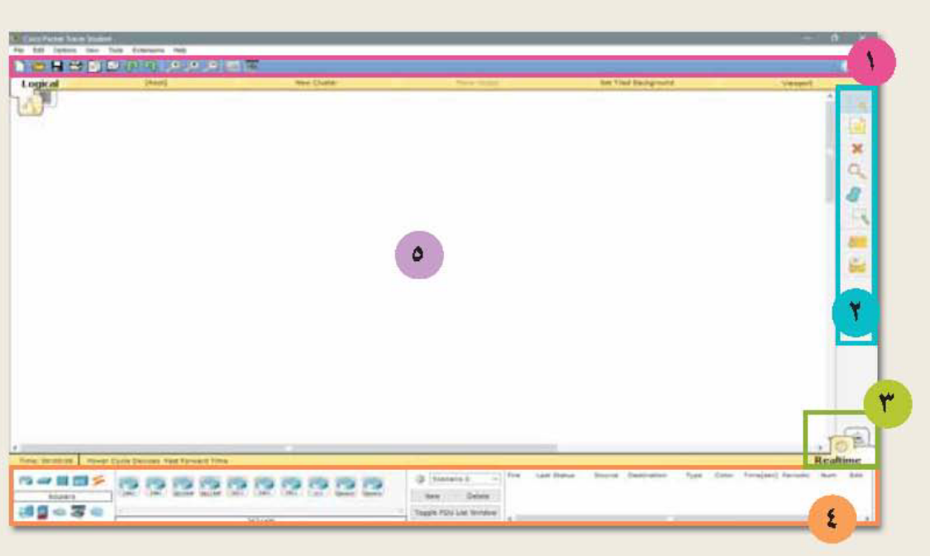Choose the Add Complex PDU open envelope
This screenshot has width=930, height=556.
[x=857, y=265]
